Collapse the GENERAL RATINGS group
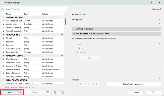The width and height of the screenshot is (164, 96). [x=4, y=17]
